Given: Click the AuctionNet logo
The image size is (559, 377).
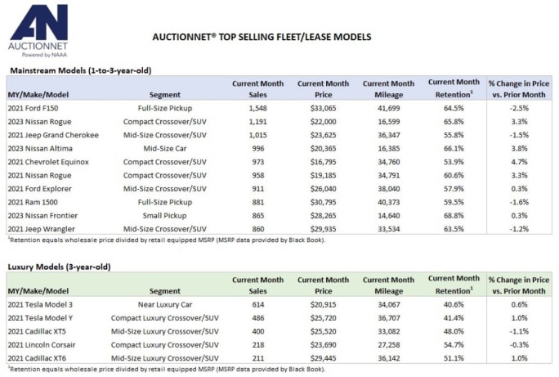Looking at the screenshot, I should pos(38,31).
